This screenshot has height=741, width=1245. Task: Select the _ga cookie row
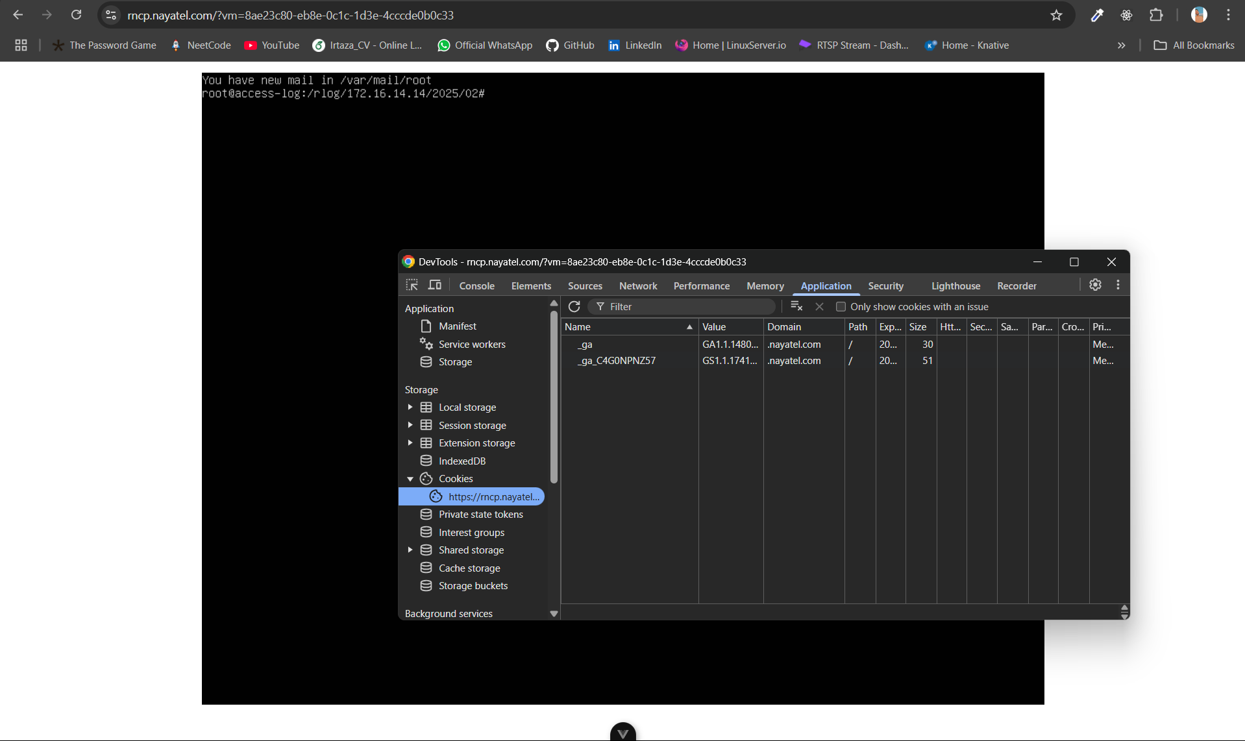pos(844,344)
